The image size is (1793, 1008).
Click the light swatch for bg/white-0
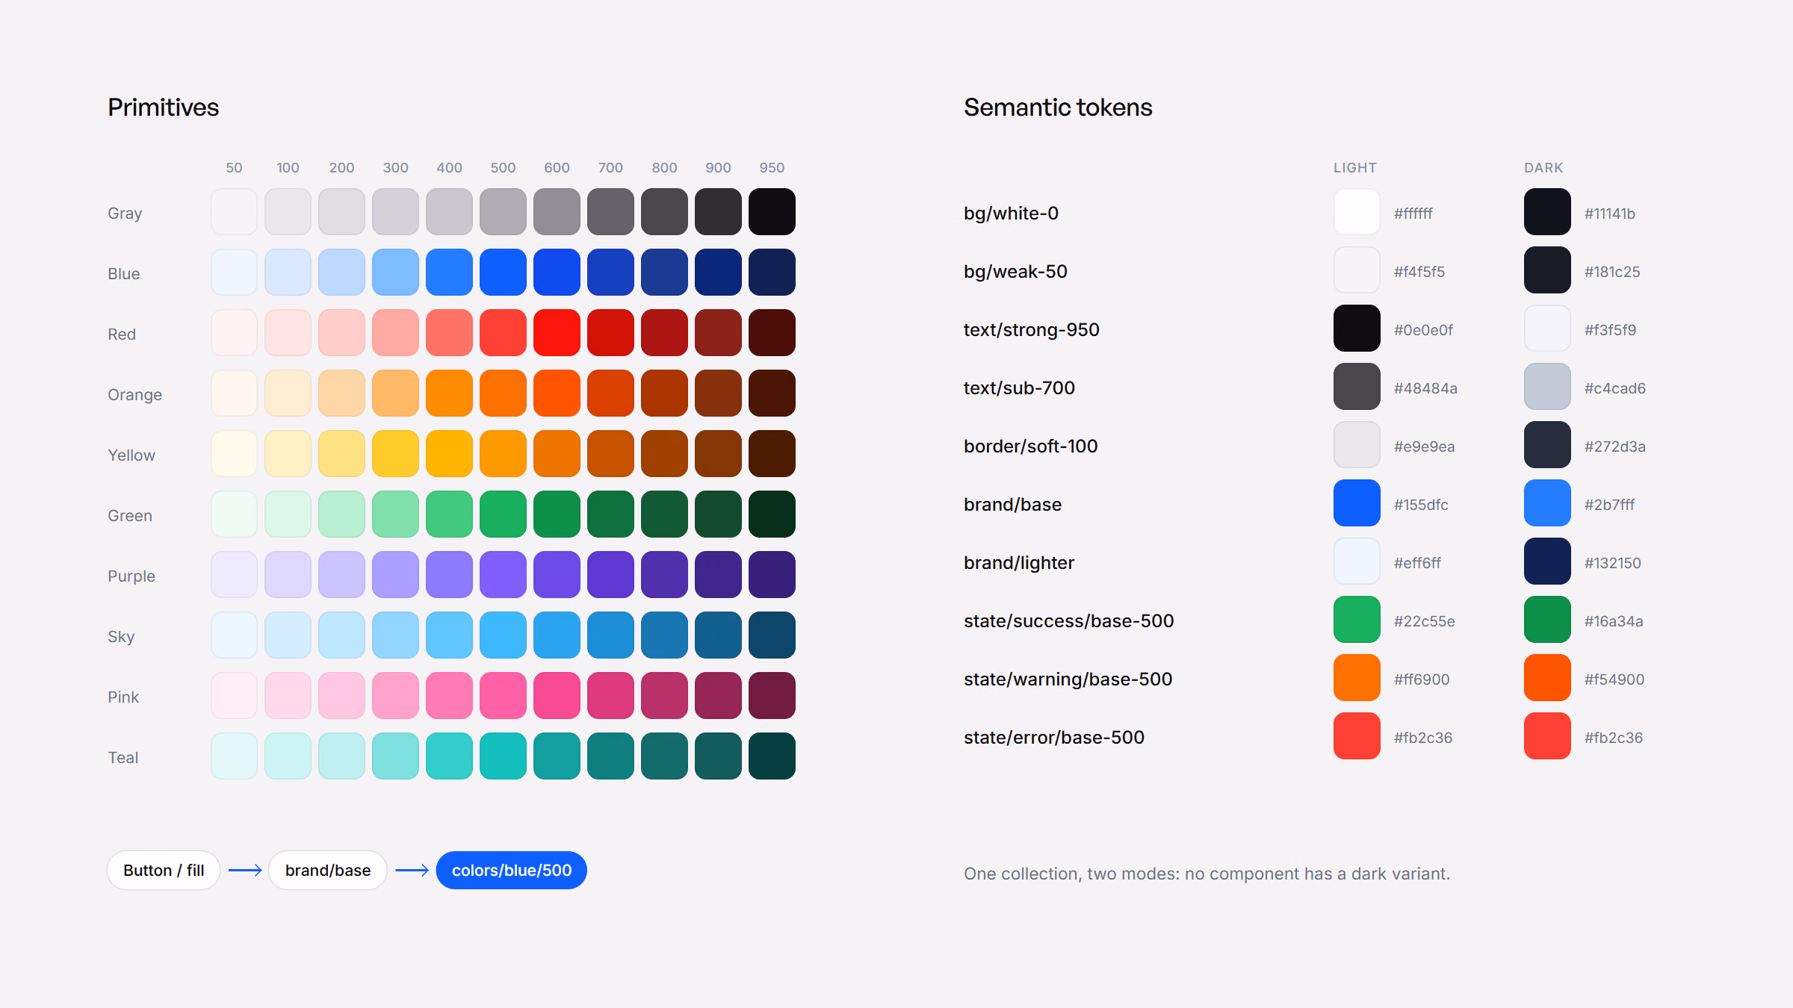1357,211
